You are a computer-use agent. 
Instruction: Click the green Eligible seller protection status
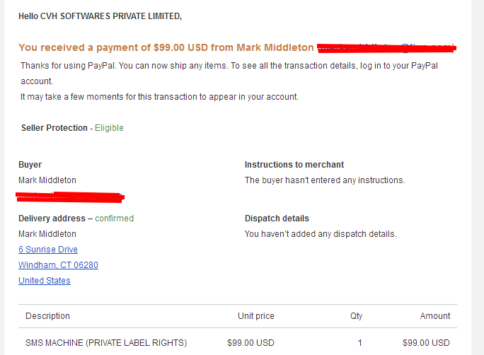click(109, 128)
